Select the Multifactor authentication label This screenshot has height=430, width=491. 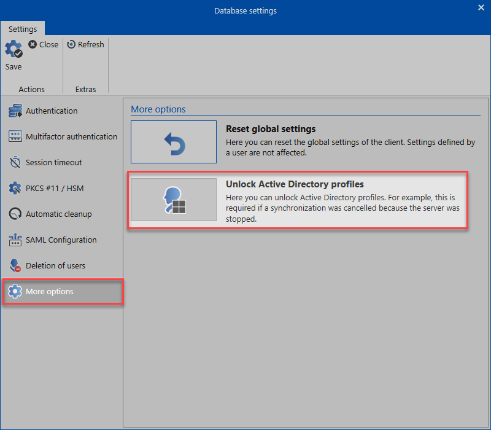point(71,136)
